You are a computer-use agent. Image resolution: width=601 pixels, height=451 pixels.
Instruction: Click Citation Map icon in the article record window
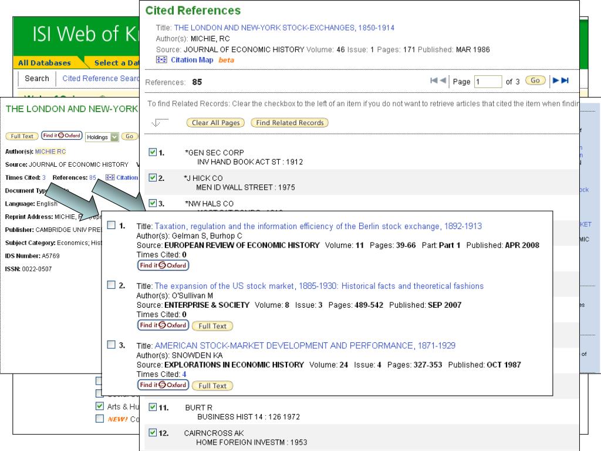point(110,177)
